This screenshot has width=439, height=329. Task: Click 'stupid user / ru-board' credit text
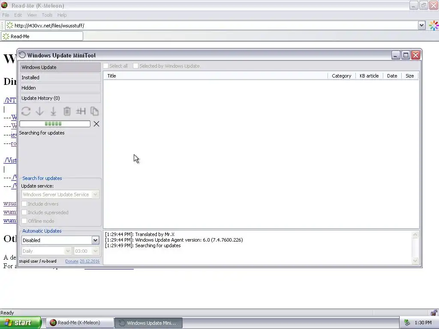click(38, 261)
